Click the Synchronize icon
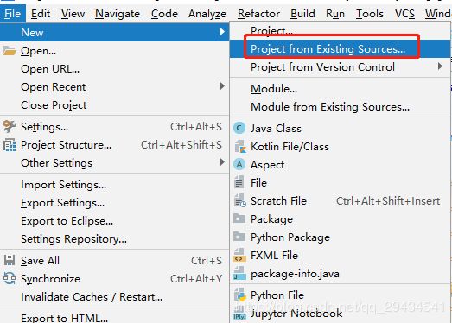 coord(10,279)
